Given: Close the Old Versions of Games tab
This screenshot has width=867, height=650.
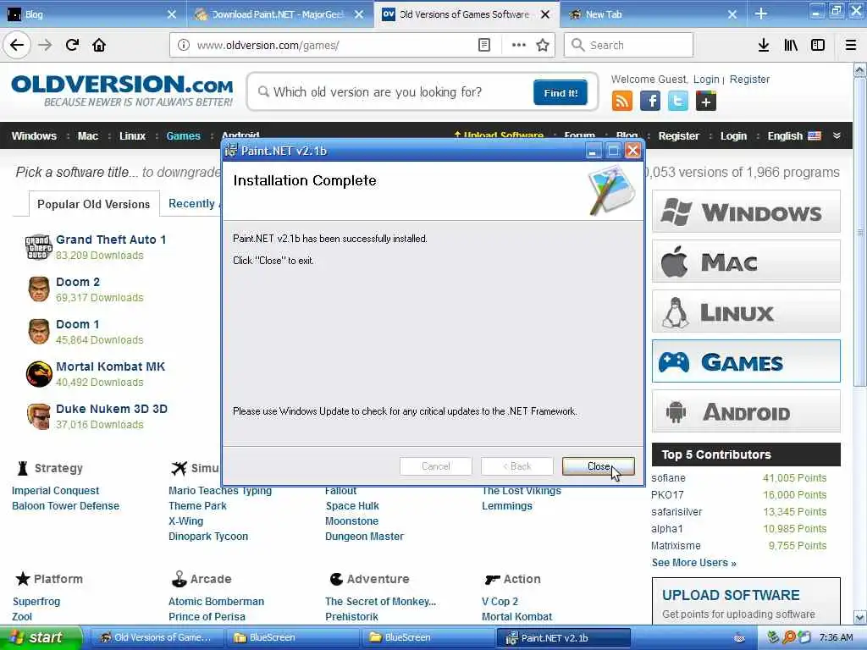Looking at the screenshot, I should [545, 14].
